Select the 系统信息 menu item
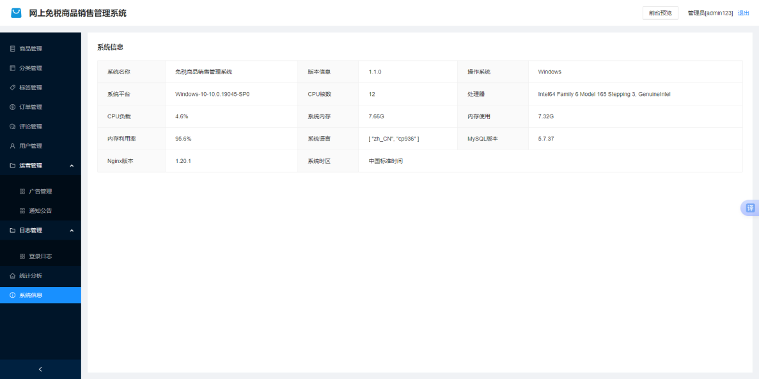759x379 pixels. 41,295
